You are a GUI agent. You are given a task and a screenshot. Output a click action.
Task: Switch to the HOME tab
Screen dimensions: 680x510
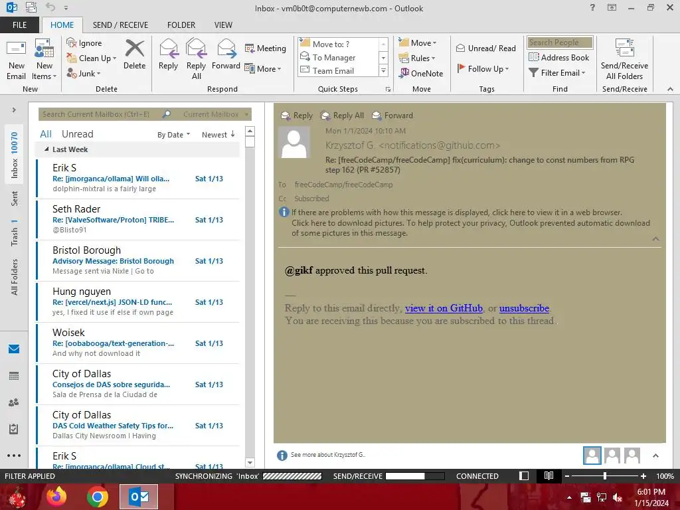pyautogui.click(x=62, y=25)
